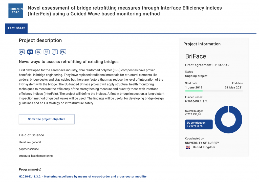Click the start date '1 June 2019'
Screen dimensions: 259x182
click(x=193, y=87)
